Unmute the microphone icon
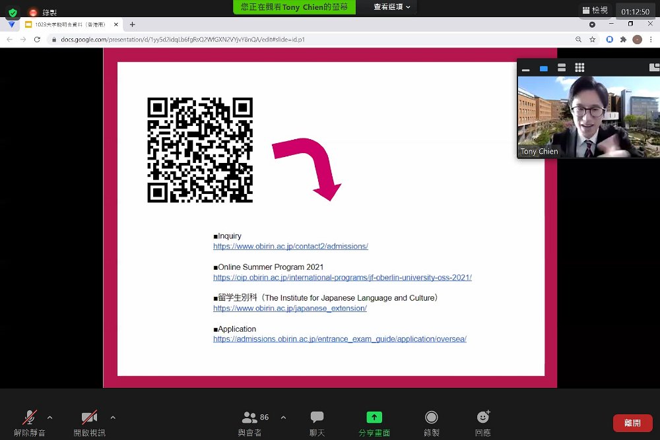This screenshot has width=660, height=440. click(x=30, y=418)
